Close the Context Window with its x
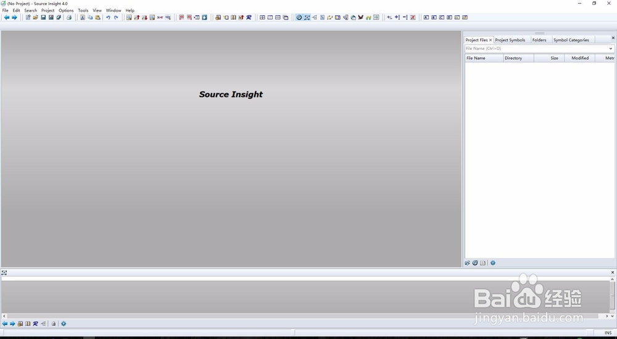 [612, 272]
